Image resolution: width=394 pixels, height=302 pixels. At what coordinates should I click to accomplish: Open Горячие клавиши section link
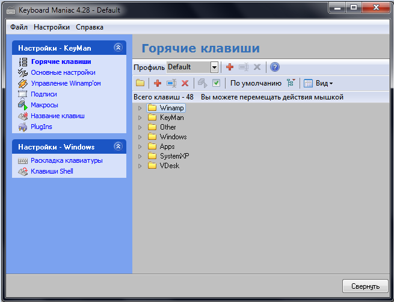tap(61, 61)
